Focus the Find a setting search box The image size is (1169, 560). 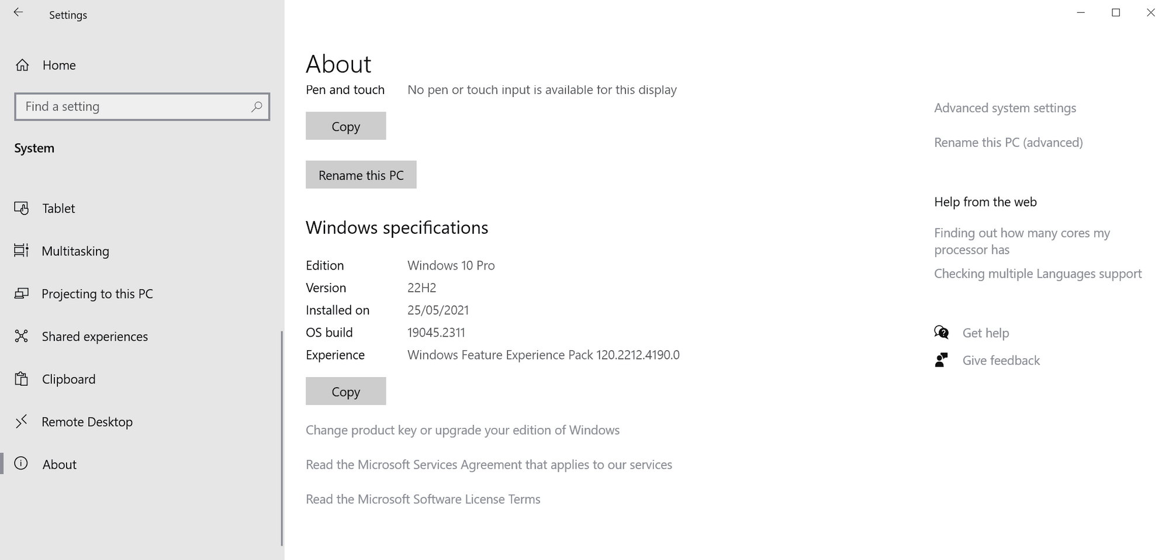tap(142, 106)
